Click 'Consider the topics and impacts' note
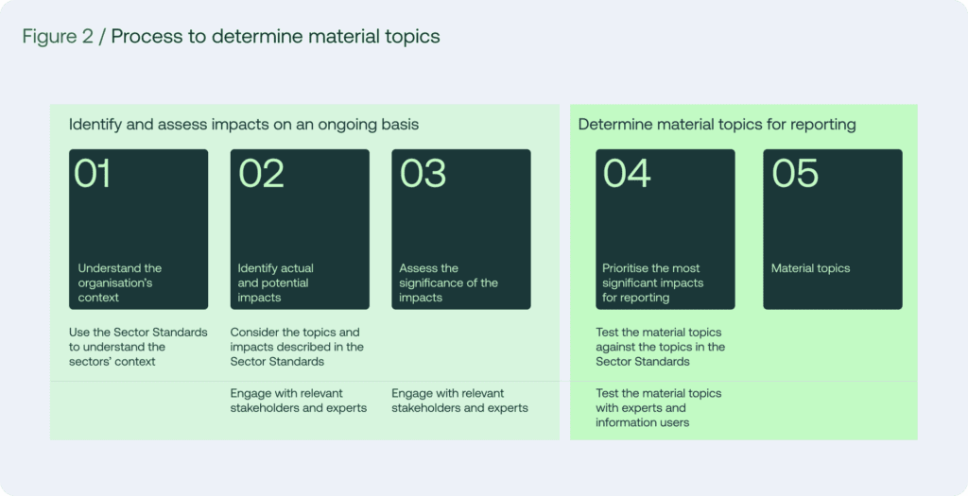The height and width of the screenshot is (496, 968). 297,347
